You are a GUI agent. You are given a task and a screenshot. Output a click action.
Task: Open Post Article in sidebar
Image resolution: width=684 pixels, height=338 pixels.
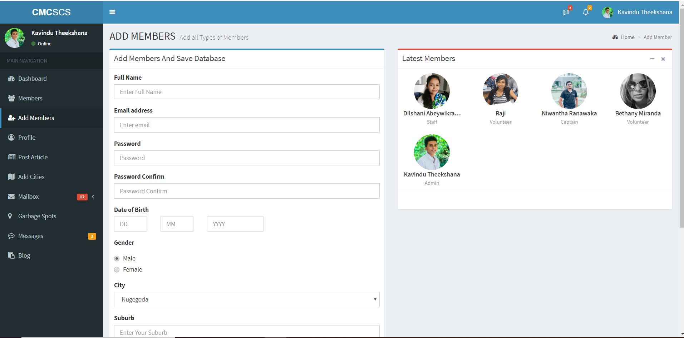pos(51,157)
